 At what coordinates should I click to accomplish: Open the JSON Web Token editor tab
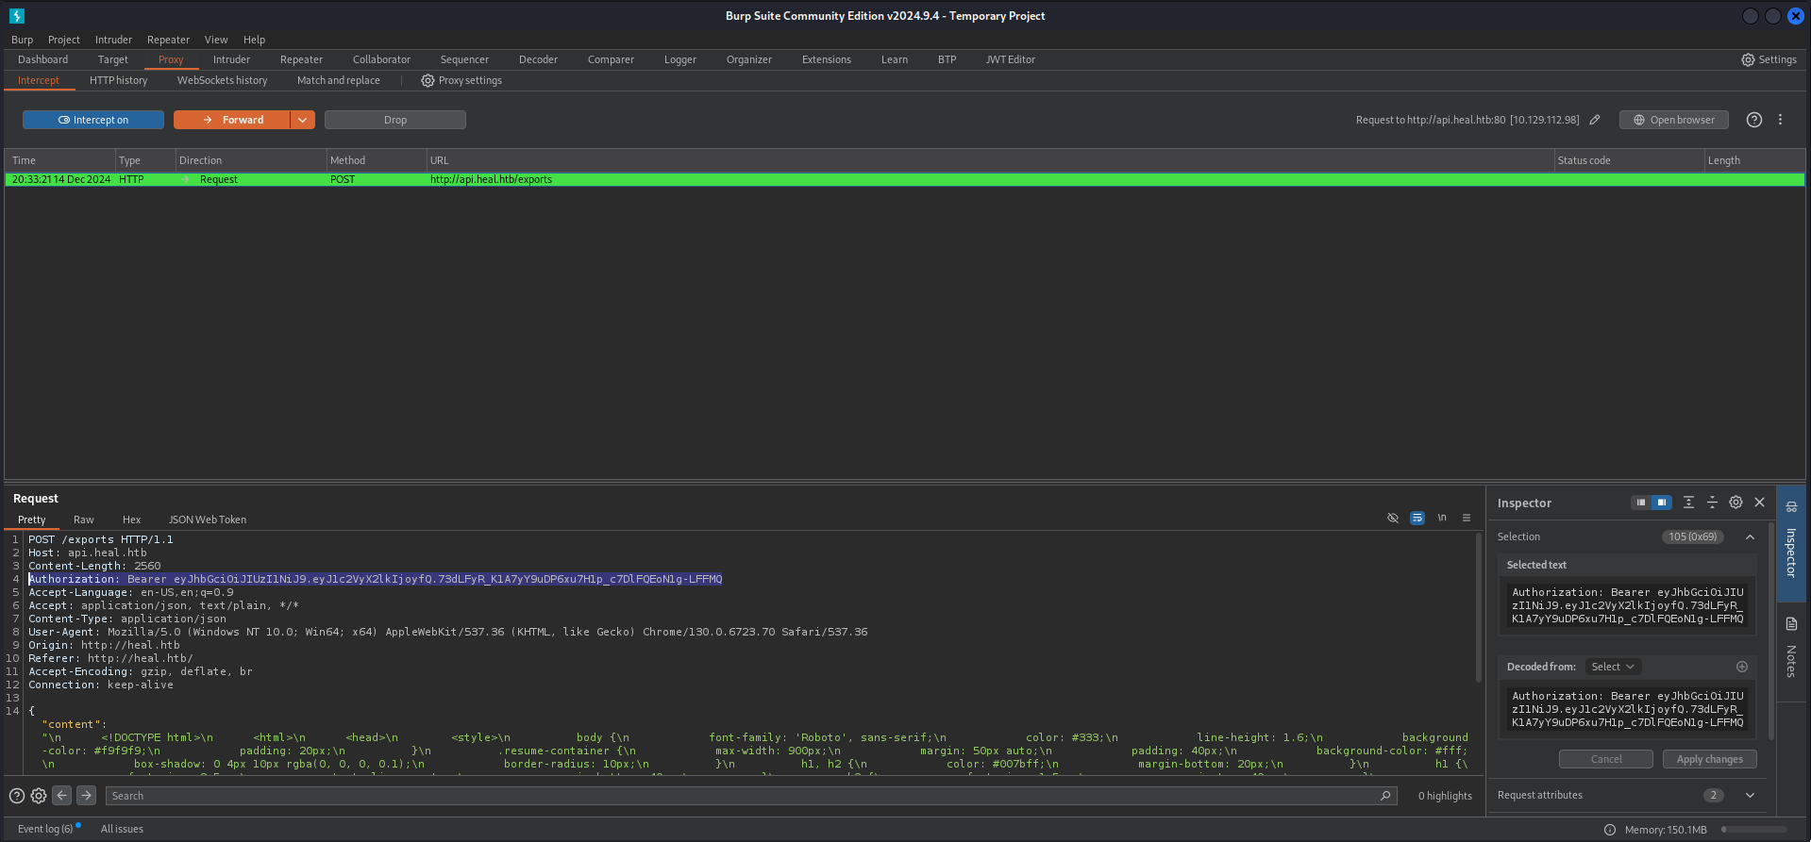207,520
